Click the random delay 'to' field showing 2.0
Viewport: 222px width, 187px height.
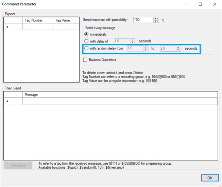[168, 48]
